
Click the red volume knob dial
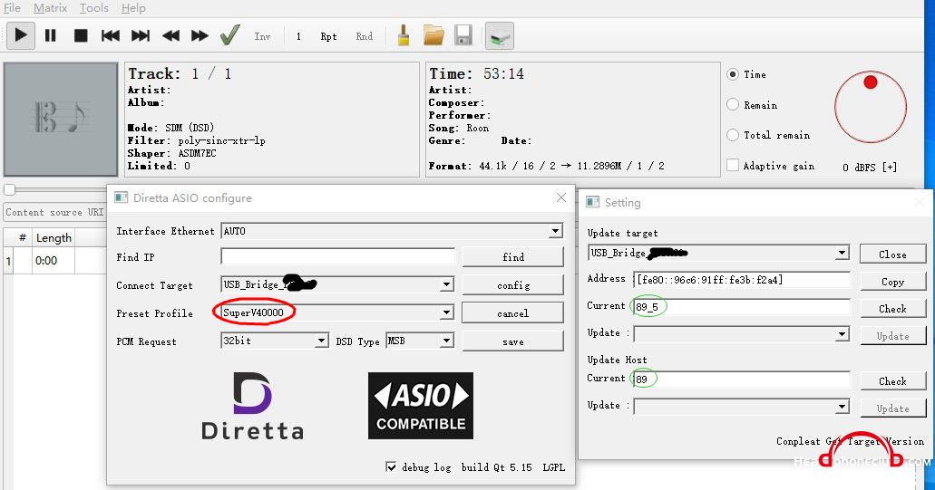(871, 107)
